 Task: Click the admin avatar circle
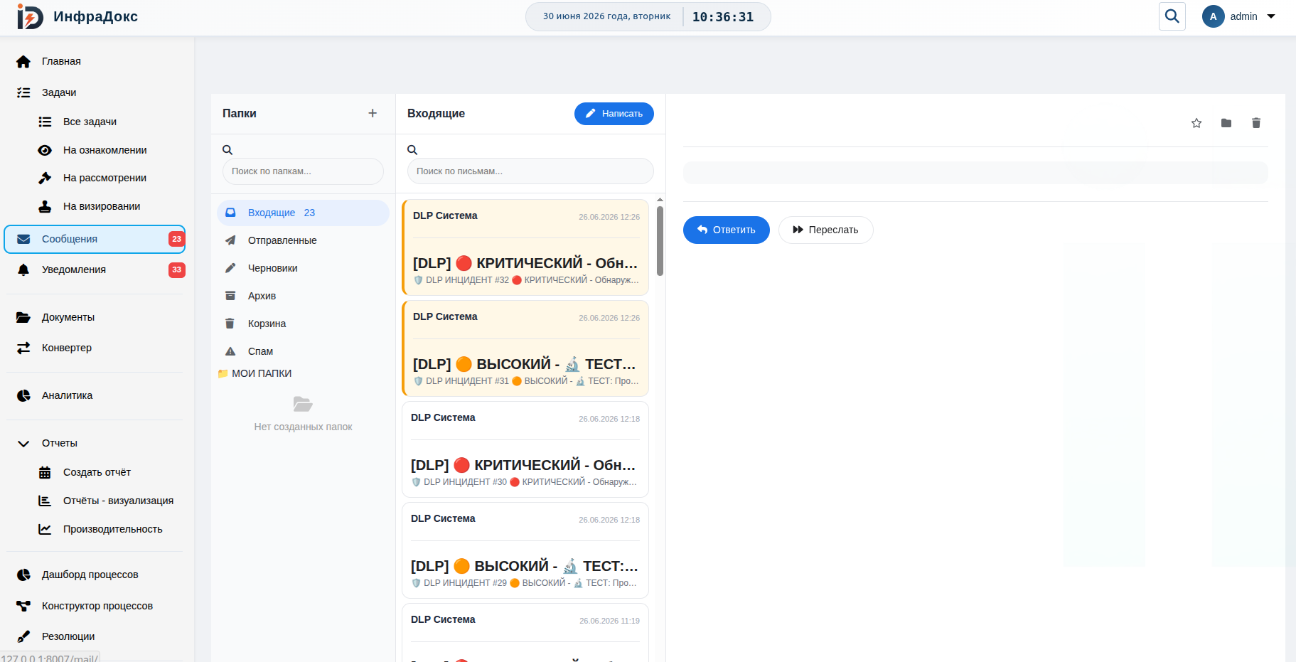pos(1213,16)
